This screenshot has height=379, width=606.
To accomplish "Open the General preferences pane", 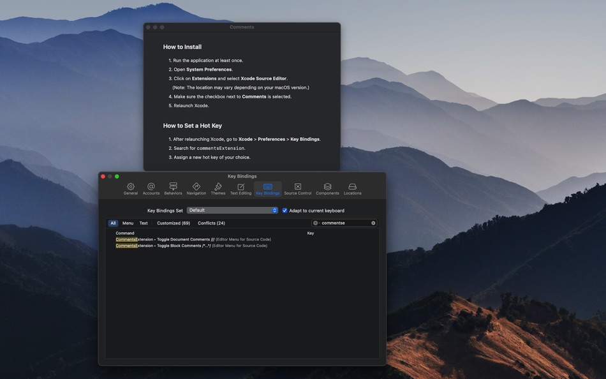I will [130, 187].
